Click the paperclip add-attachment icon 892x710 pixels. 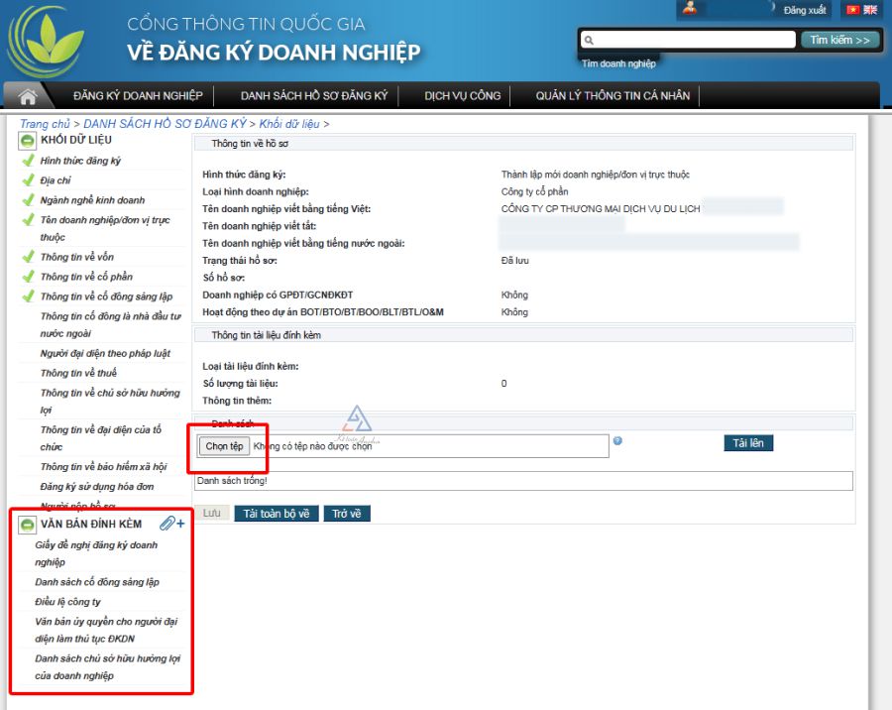[172, 524]
